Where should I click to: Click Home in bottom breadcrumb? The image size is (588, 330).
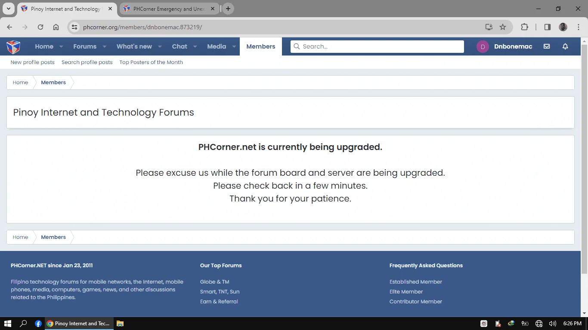[20, 237]
